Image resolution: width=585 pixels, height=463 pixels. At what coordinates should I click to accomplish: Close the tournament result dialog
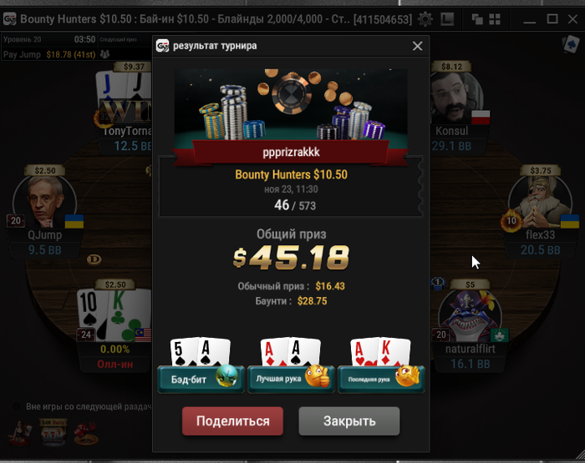pyautogui.click(x=418, y=46)
